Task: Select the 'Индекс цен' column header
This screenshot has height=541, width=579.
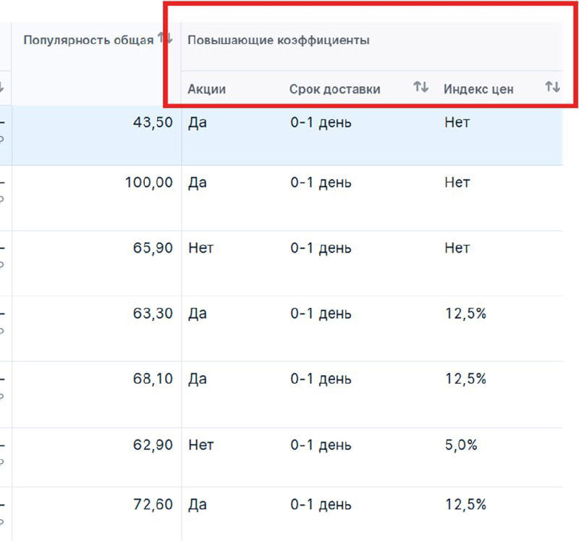Action: 478,88
